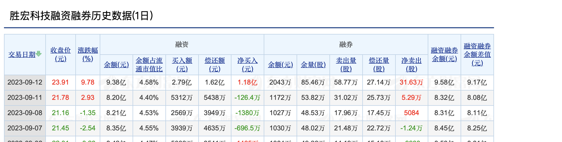The height and width of the screenshot is (142, 562).
Task: Click financing balance 8.20亿
Action: point(116,98)
